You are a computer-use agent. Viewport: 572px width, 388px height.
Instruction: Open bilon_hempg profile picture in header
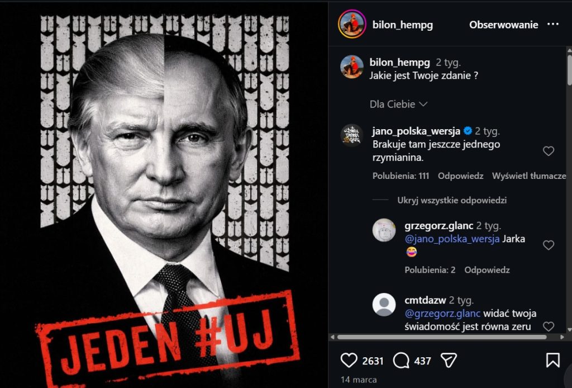pyautogui.click(x=352, y=25)
